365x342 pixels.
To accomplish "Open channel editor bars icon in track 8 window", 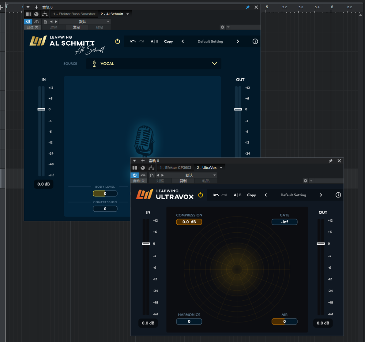I will pyautogui.click(x=135, y=168).
